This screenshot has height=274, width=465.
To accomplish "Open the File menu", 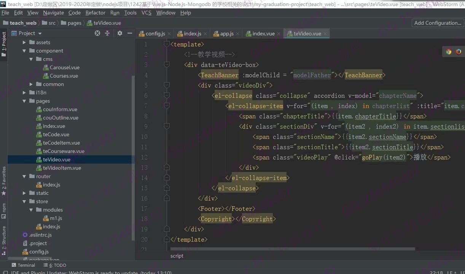I will 5,13.
